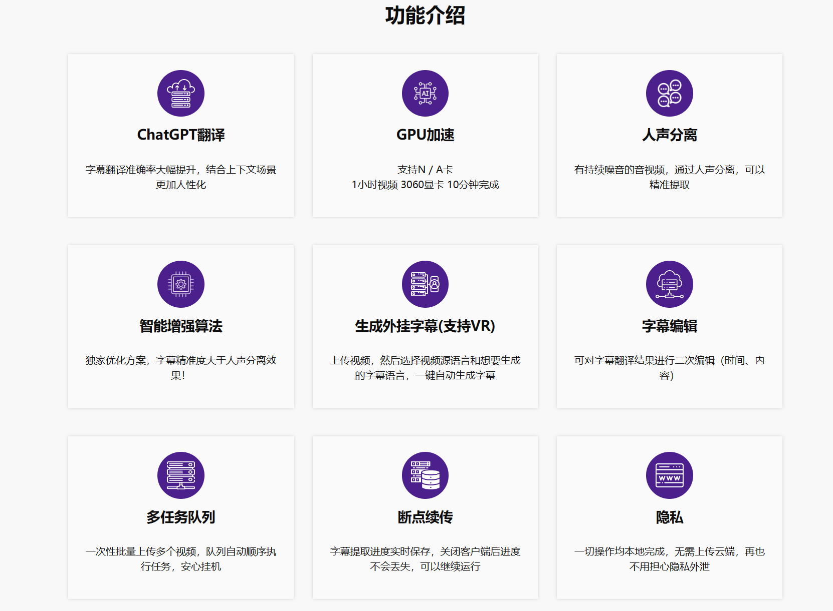Viewport: 833px width, 611px height.
Task: Click description starting with 有持续噪音的音视频
Action: click(670, 177)
